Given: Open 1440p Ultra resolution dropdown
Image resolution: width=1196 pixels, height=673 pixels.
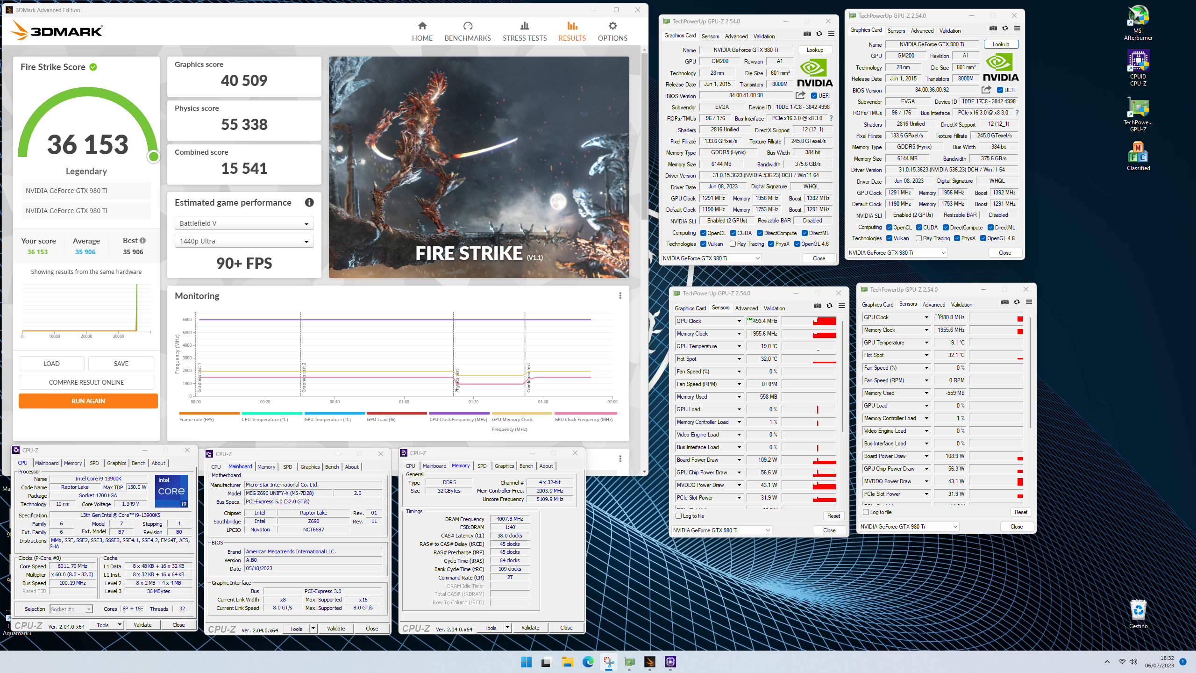Looking at the screenshot, I should pyautogui.click(x=244, y=241).
